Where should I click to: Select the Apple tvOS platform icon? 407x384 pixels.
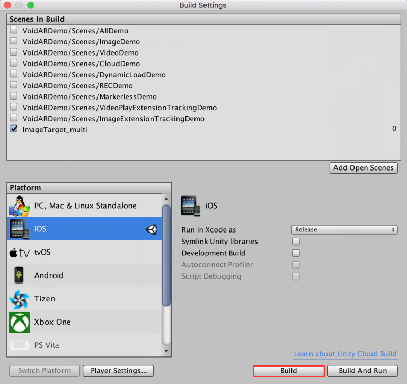coord(20,253)
